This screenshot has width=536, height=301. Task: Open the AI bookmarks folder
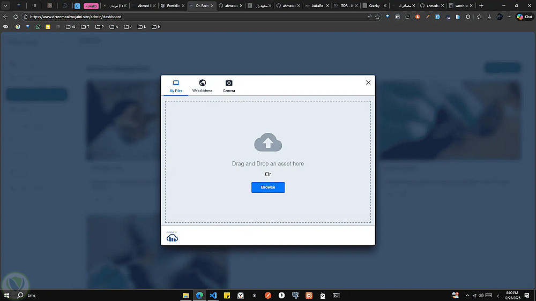coord(70,27)
